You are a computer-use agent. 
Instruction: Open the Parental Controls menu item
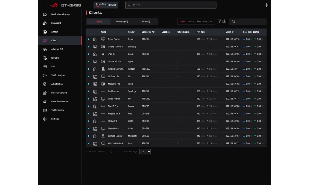tap(60, 93)
